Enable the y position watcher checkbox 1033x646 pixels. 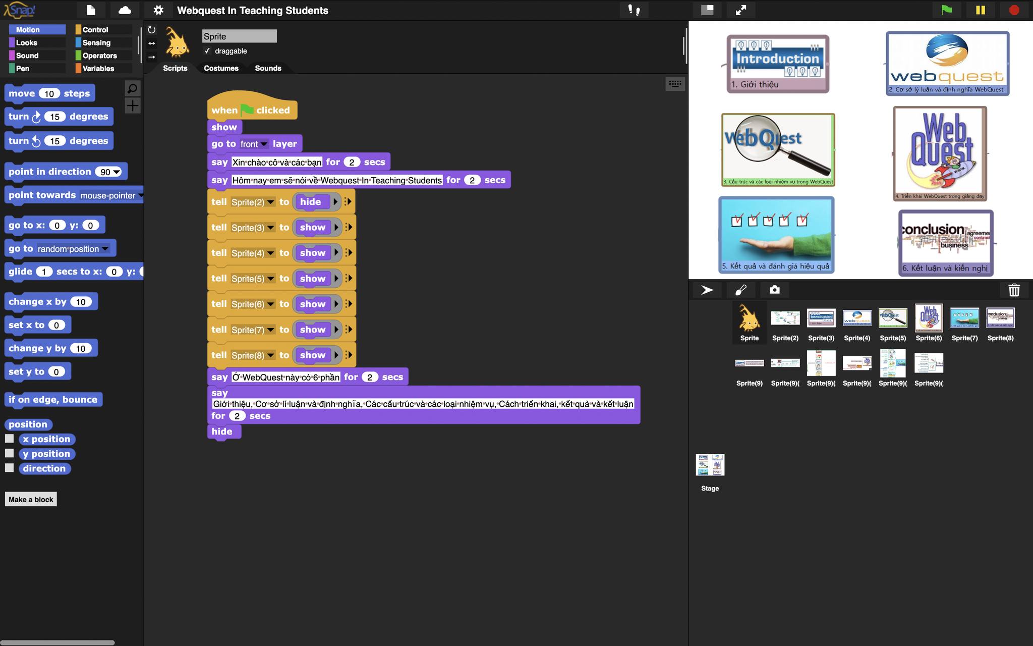(10, 453)
